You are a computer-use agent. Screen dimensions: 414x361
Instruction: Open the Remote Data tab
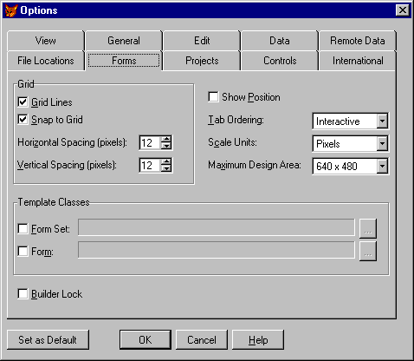(358, 41)
